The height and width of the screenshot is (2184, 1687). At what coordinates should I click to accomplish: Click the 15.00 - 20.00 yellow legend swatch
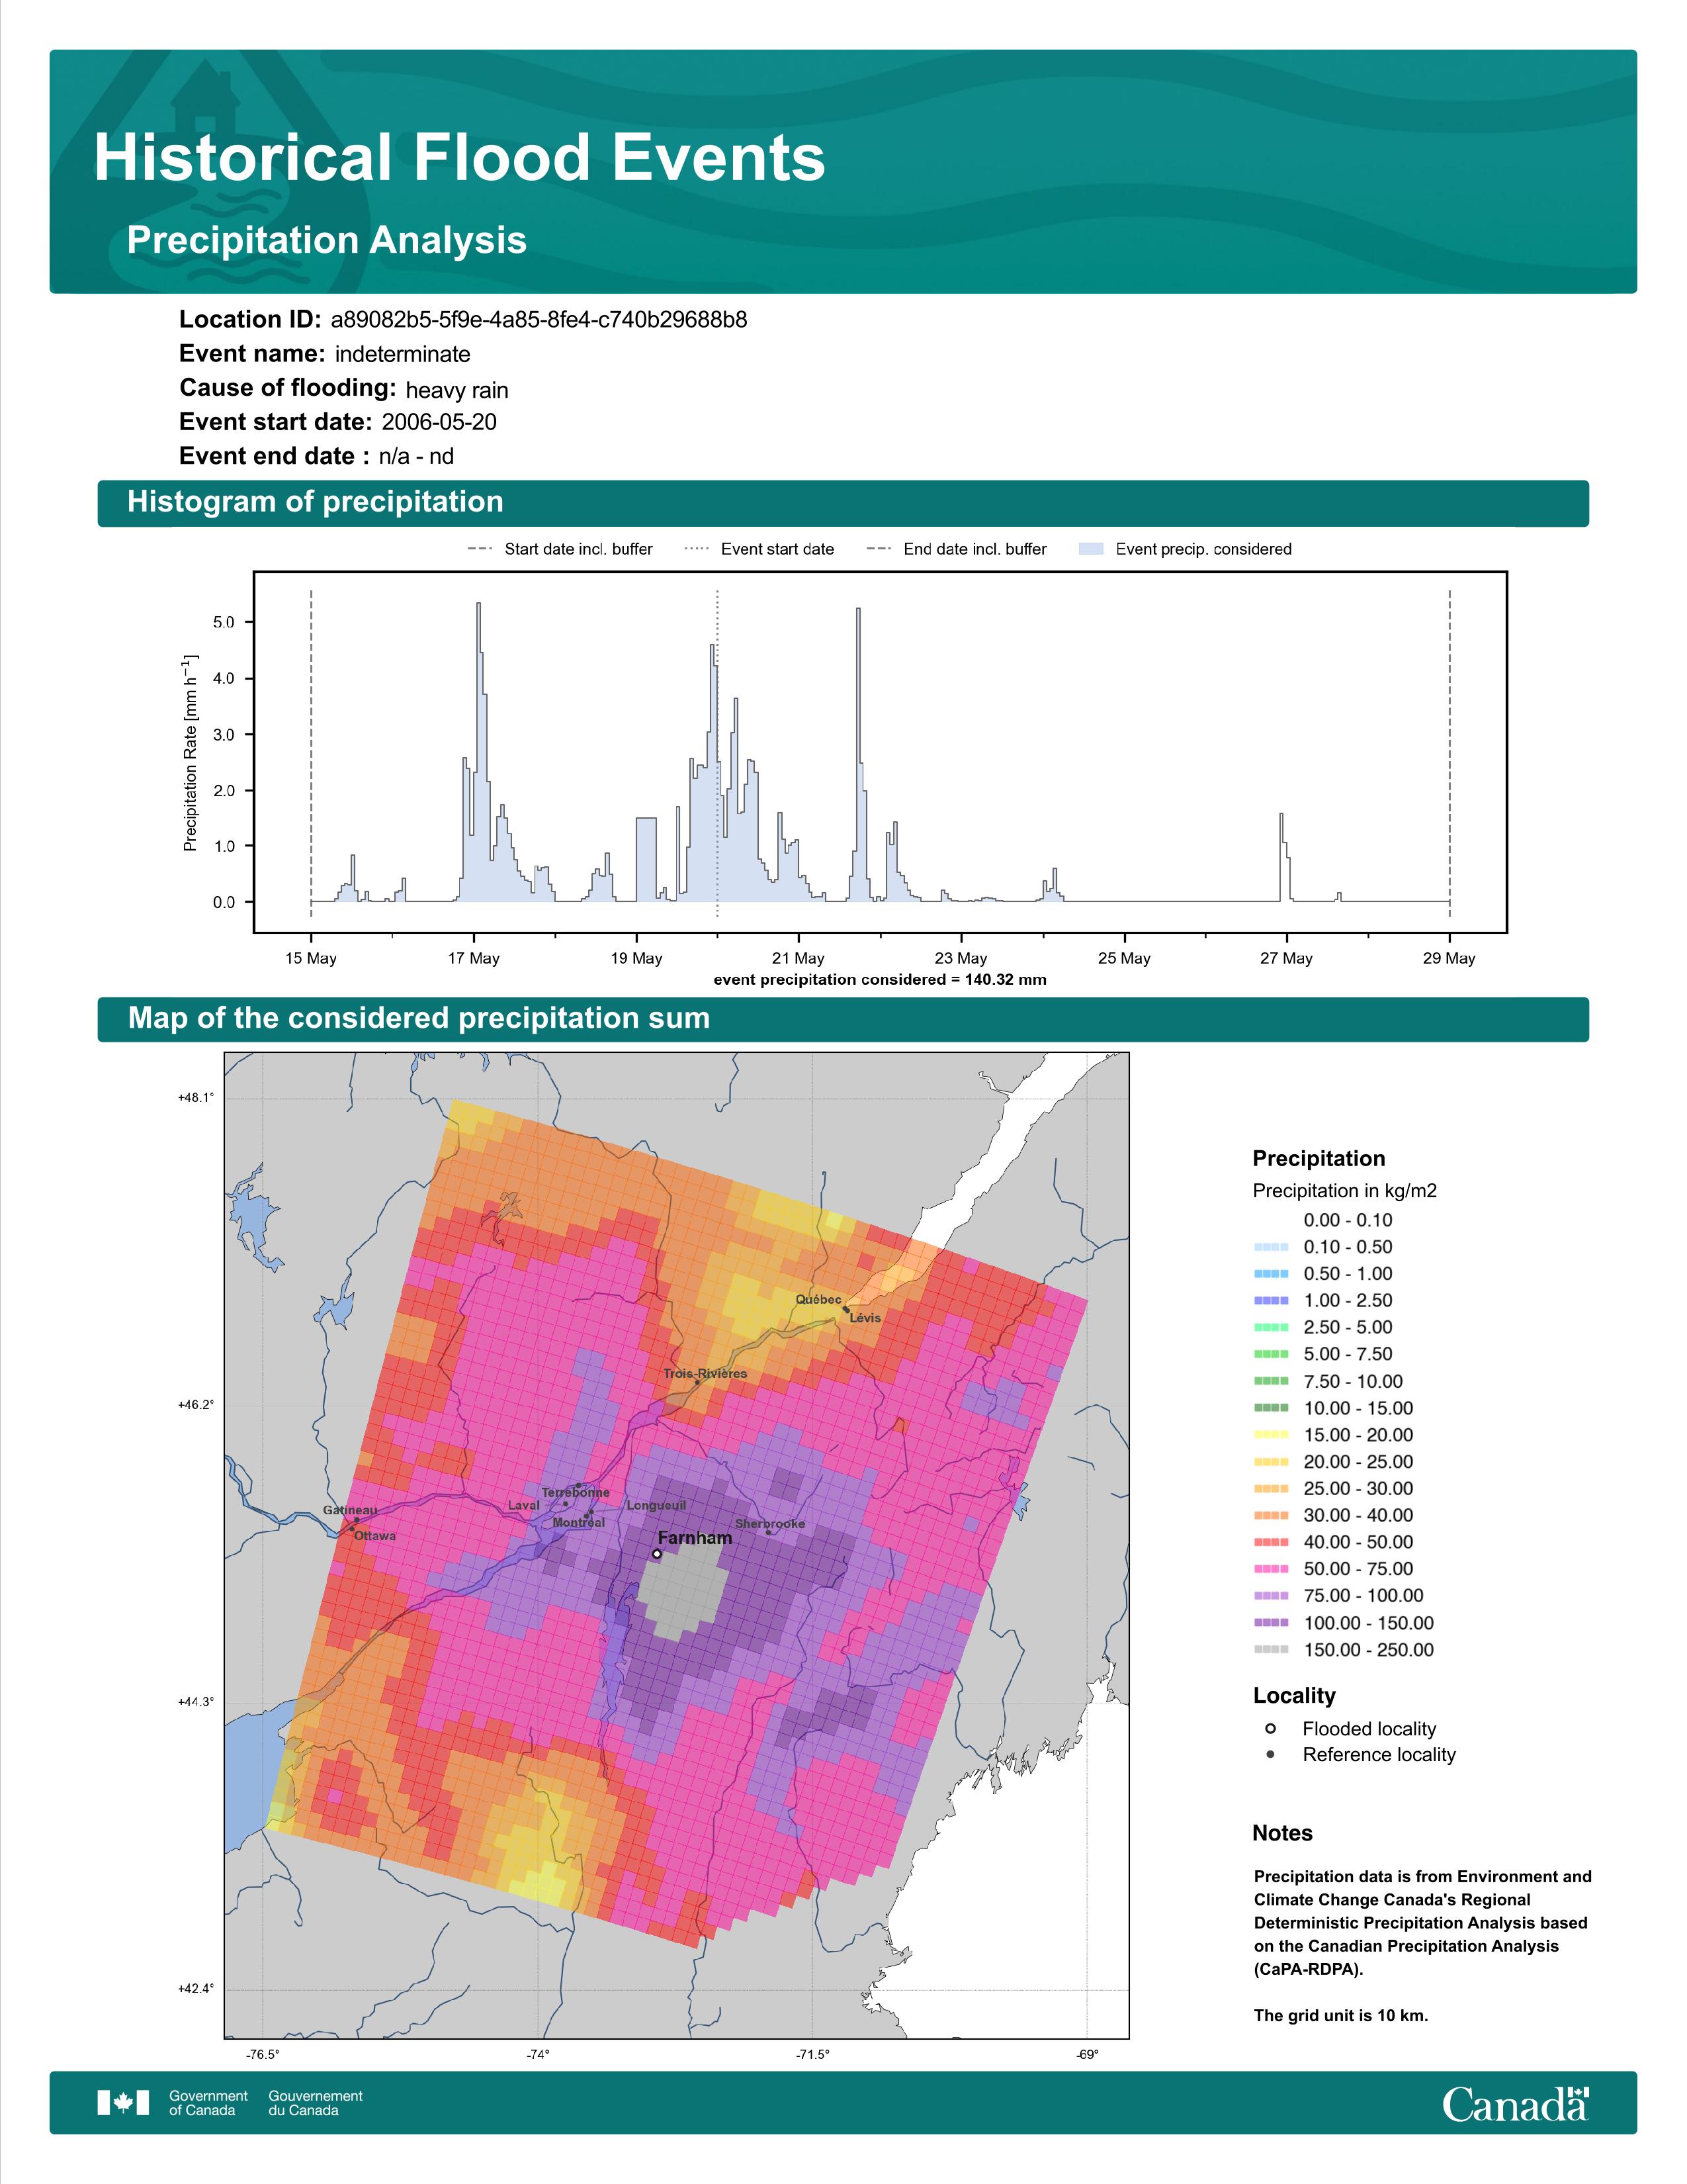point(1272,1434)
